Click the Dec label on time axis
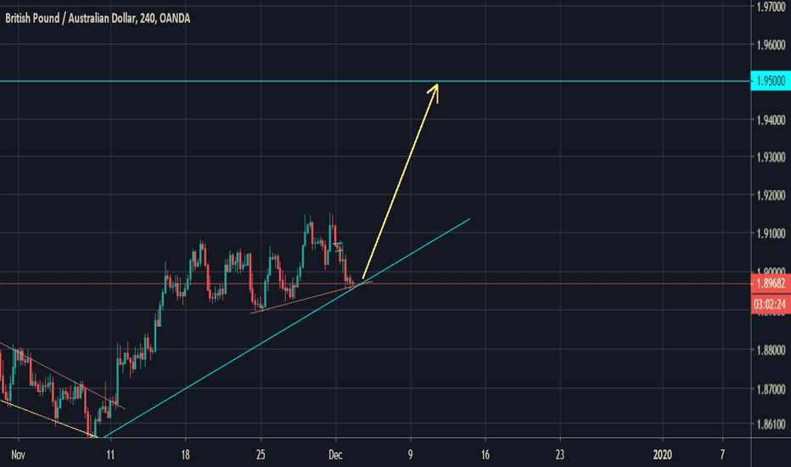791x467 pixels. coord(336,454)
